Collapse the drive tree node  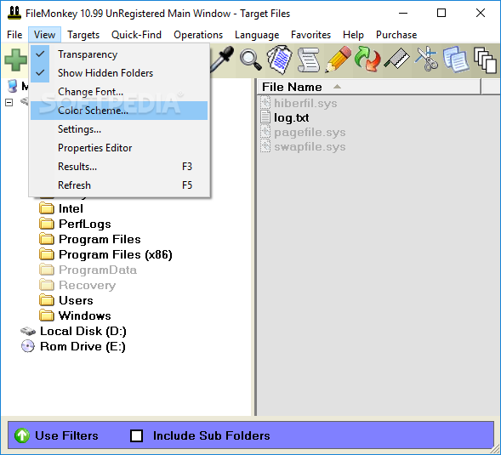coord(9,103)
